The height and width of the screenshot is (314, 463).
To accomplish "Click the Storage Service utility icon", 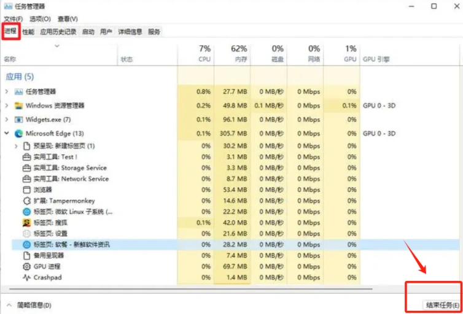I will click(x=26, y=168).
